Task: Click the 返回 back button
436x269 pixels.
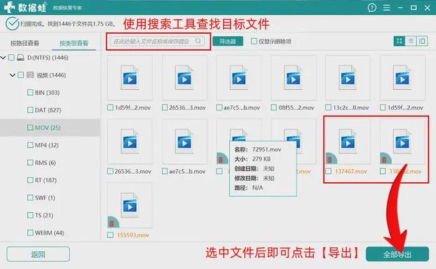Action: click(x=38, y=254)
